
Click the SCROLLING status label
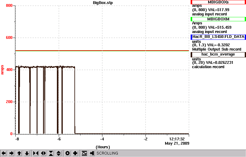pyautogui.click(x=107, y=153)
